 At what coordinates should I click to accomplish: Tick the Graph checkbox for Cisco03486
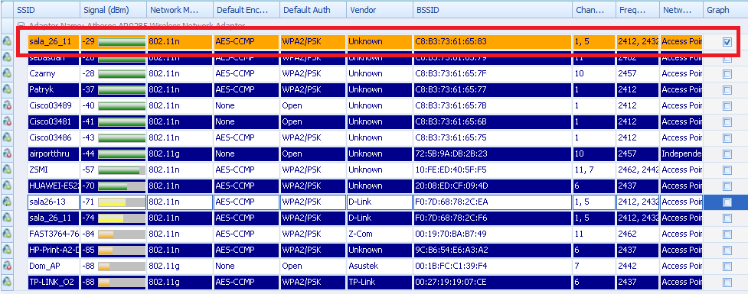coord(727,138)
